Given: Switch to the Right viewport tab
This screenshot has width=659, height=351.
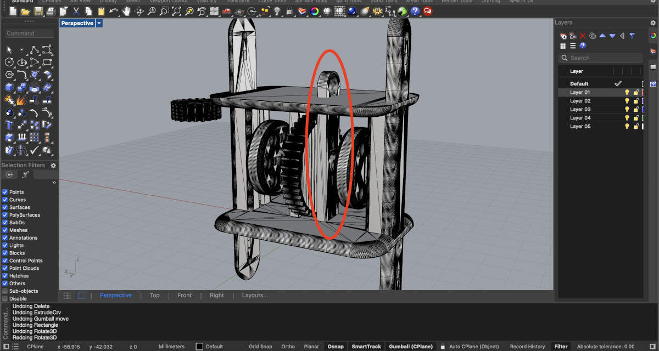Looking at the screenshot, I should point(217,295).
